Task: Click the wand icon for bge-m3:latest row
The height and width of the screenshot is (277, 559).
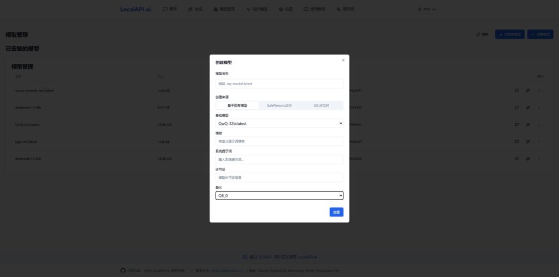Action: point(528,141)
